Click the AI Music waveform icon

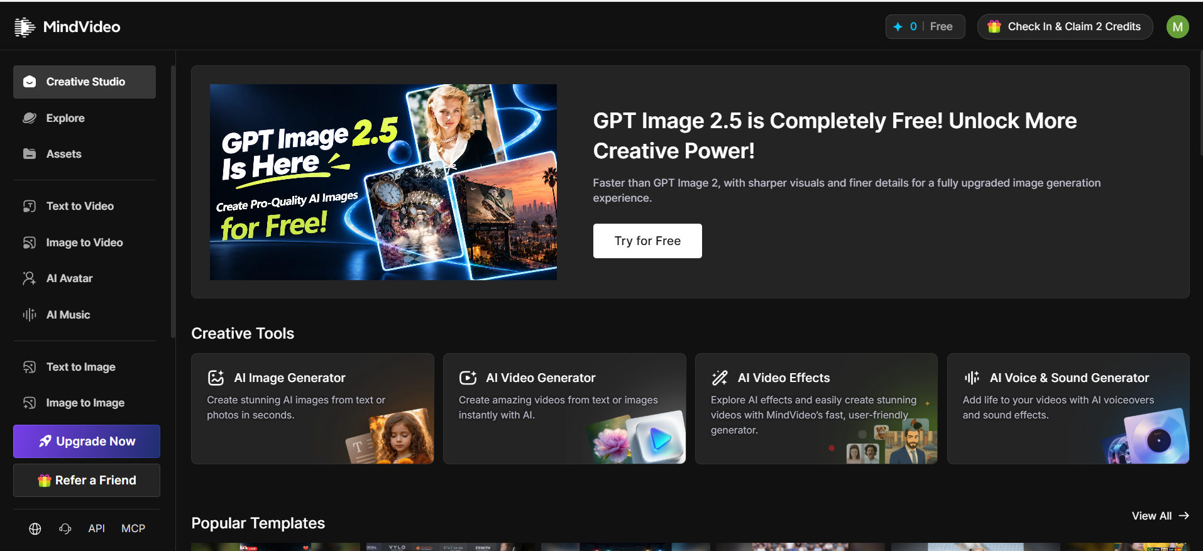[x=30, y=315]
